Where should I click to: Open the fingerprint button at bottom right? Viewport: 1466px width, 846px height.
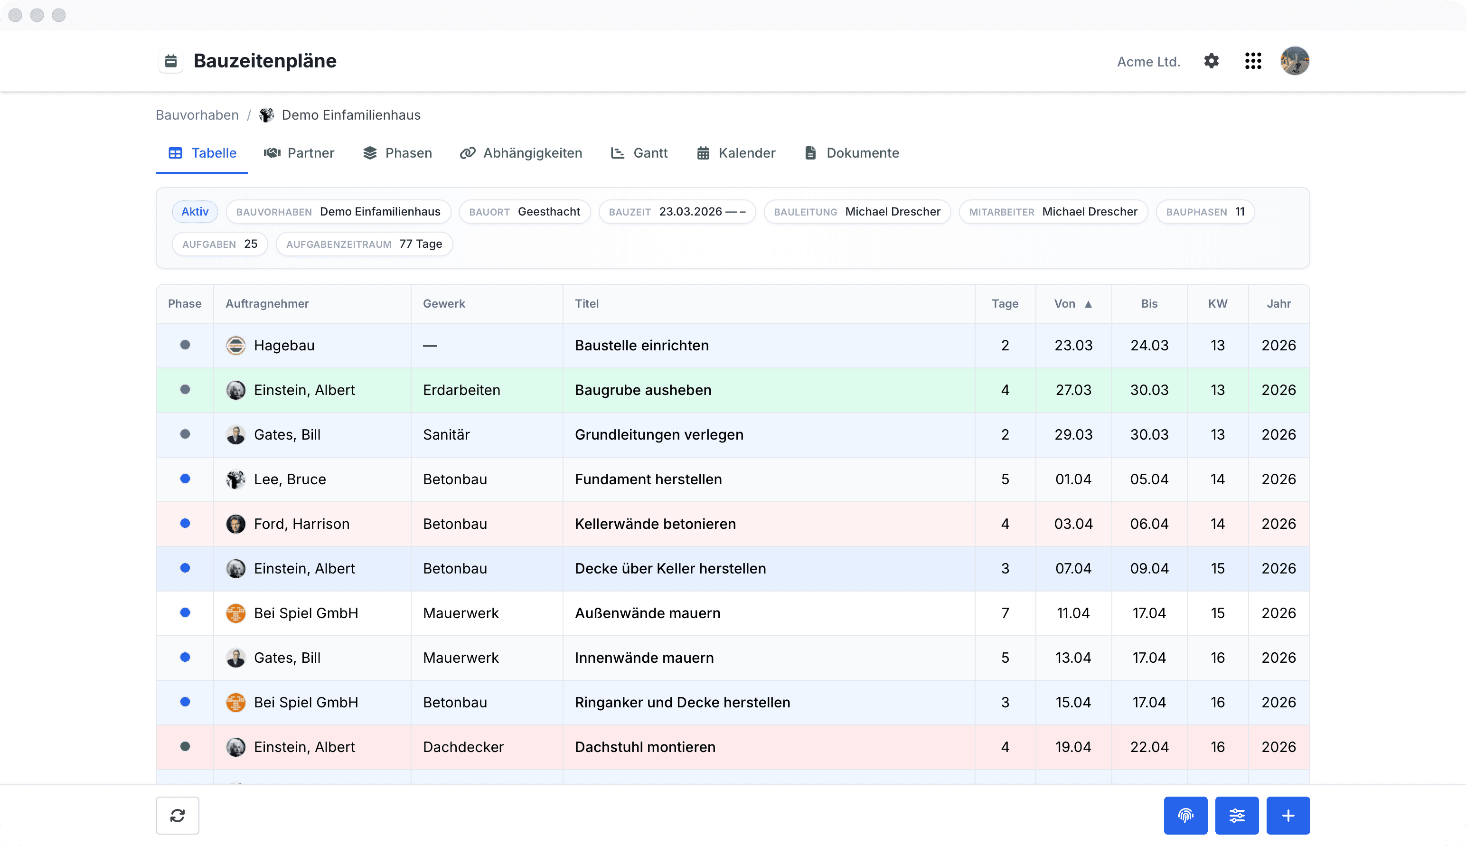tap(1185, 815)
